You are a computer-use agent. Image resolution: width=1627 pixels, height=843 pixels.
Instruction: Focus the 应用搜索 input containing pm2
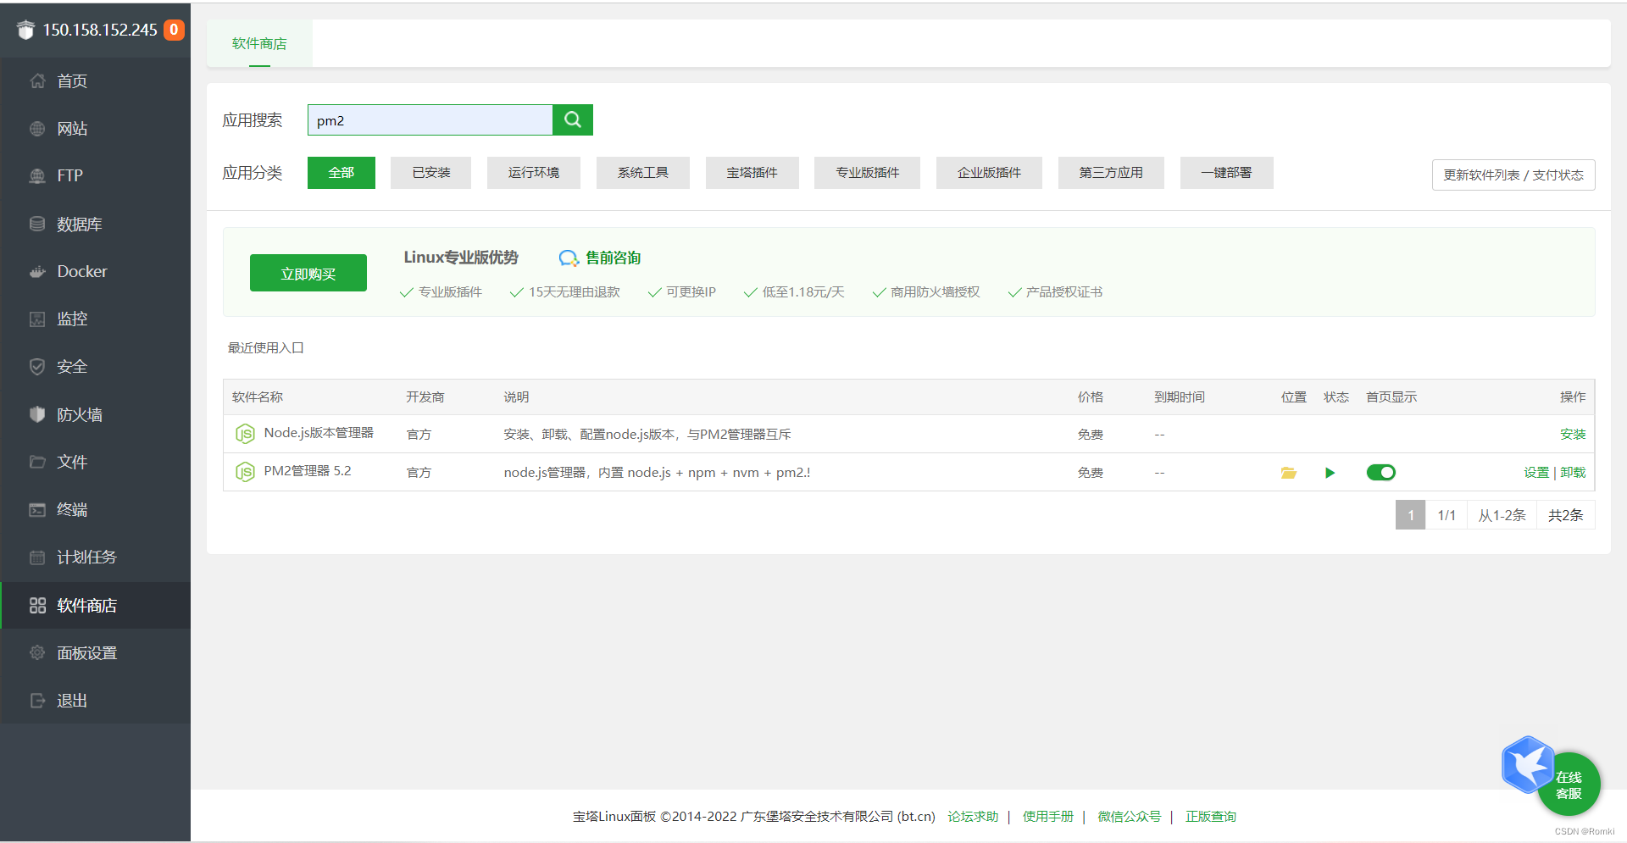tap(430, 119)
